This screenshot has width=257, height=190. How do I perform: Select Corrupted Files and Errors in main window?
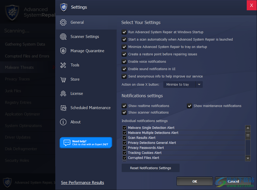[28, 56]
